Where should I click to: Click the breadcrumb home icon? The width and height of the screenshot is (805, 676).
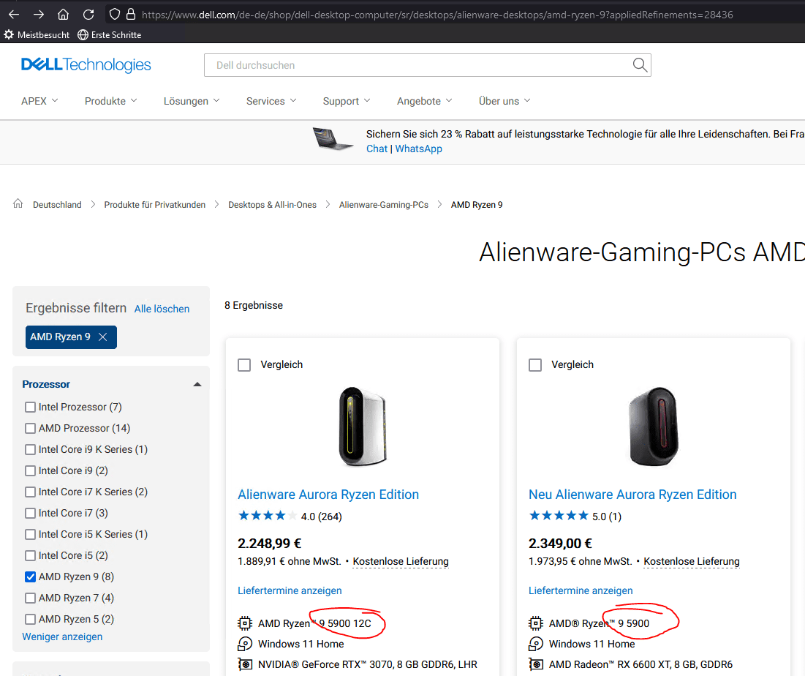point(18,204)
